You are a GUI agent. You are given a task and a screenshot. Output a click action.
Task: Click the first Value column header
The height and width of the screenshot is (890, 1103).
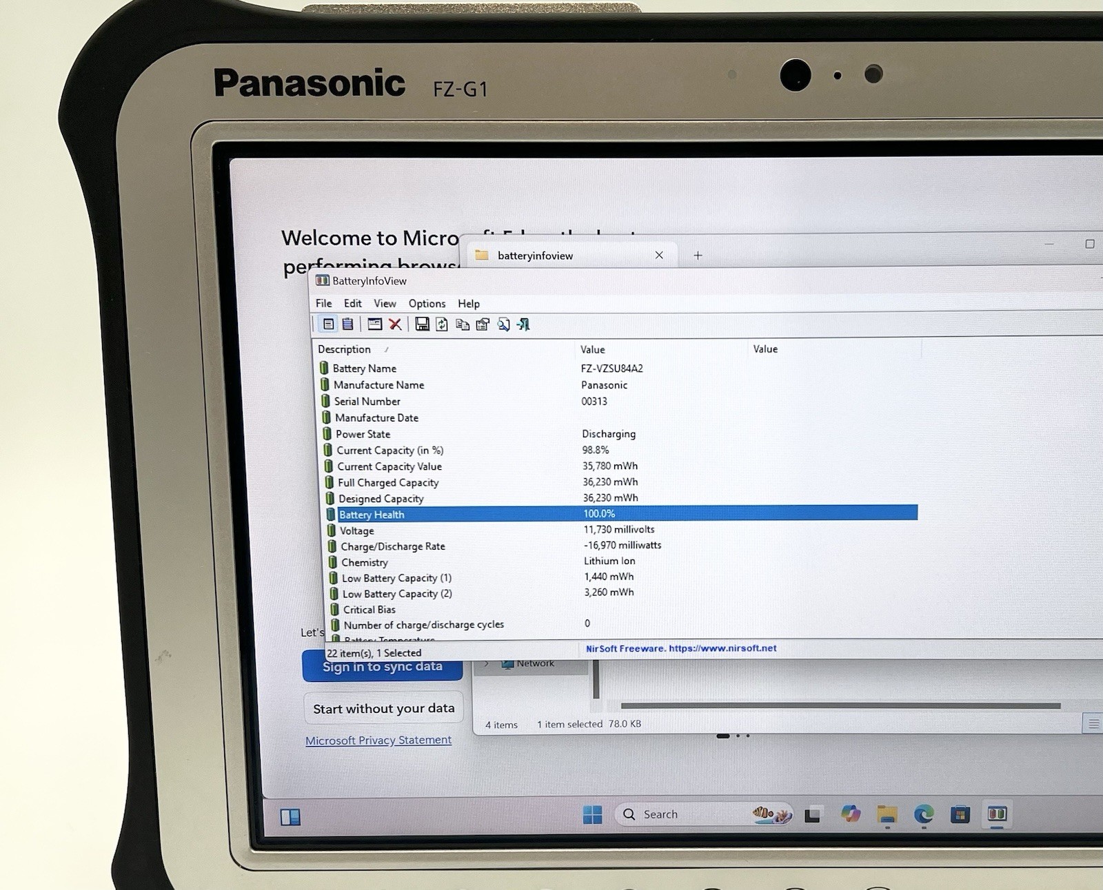(660, 349)
